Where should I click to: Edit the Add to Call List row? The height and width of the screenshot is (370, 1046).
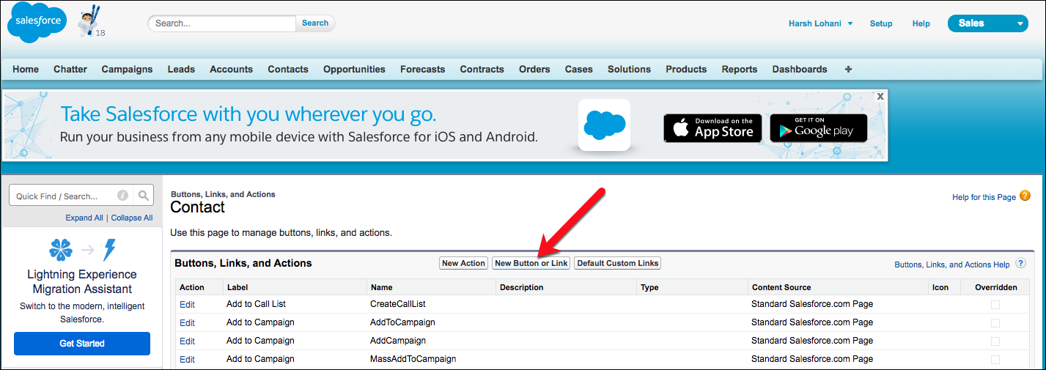[187, 304]
